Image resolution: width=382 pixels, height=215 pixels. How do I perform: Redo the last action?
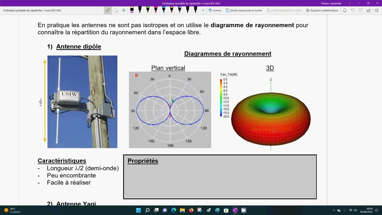(x=361, y=10)
